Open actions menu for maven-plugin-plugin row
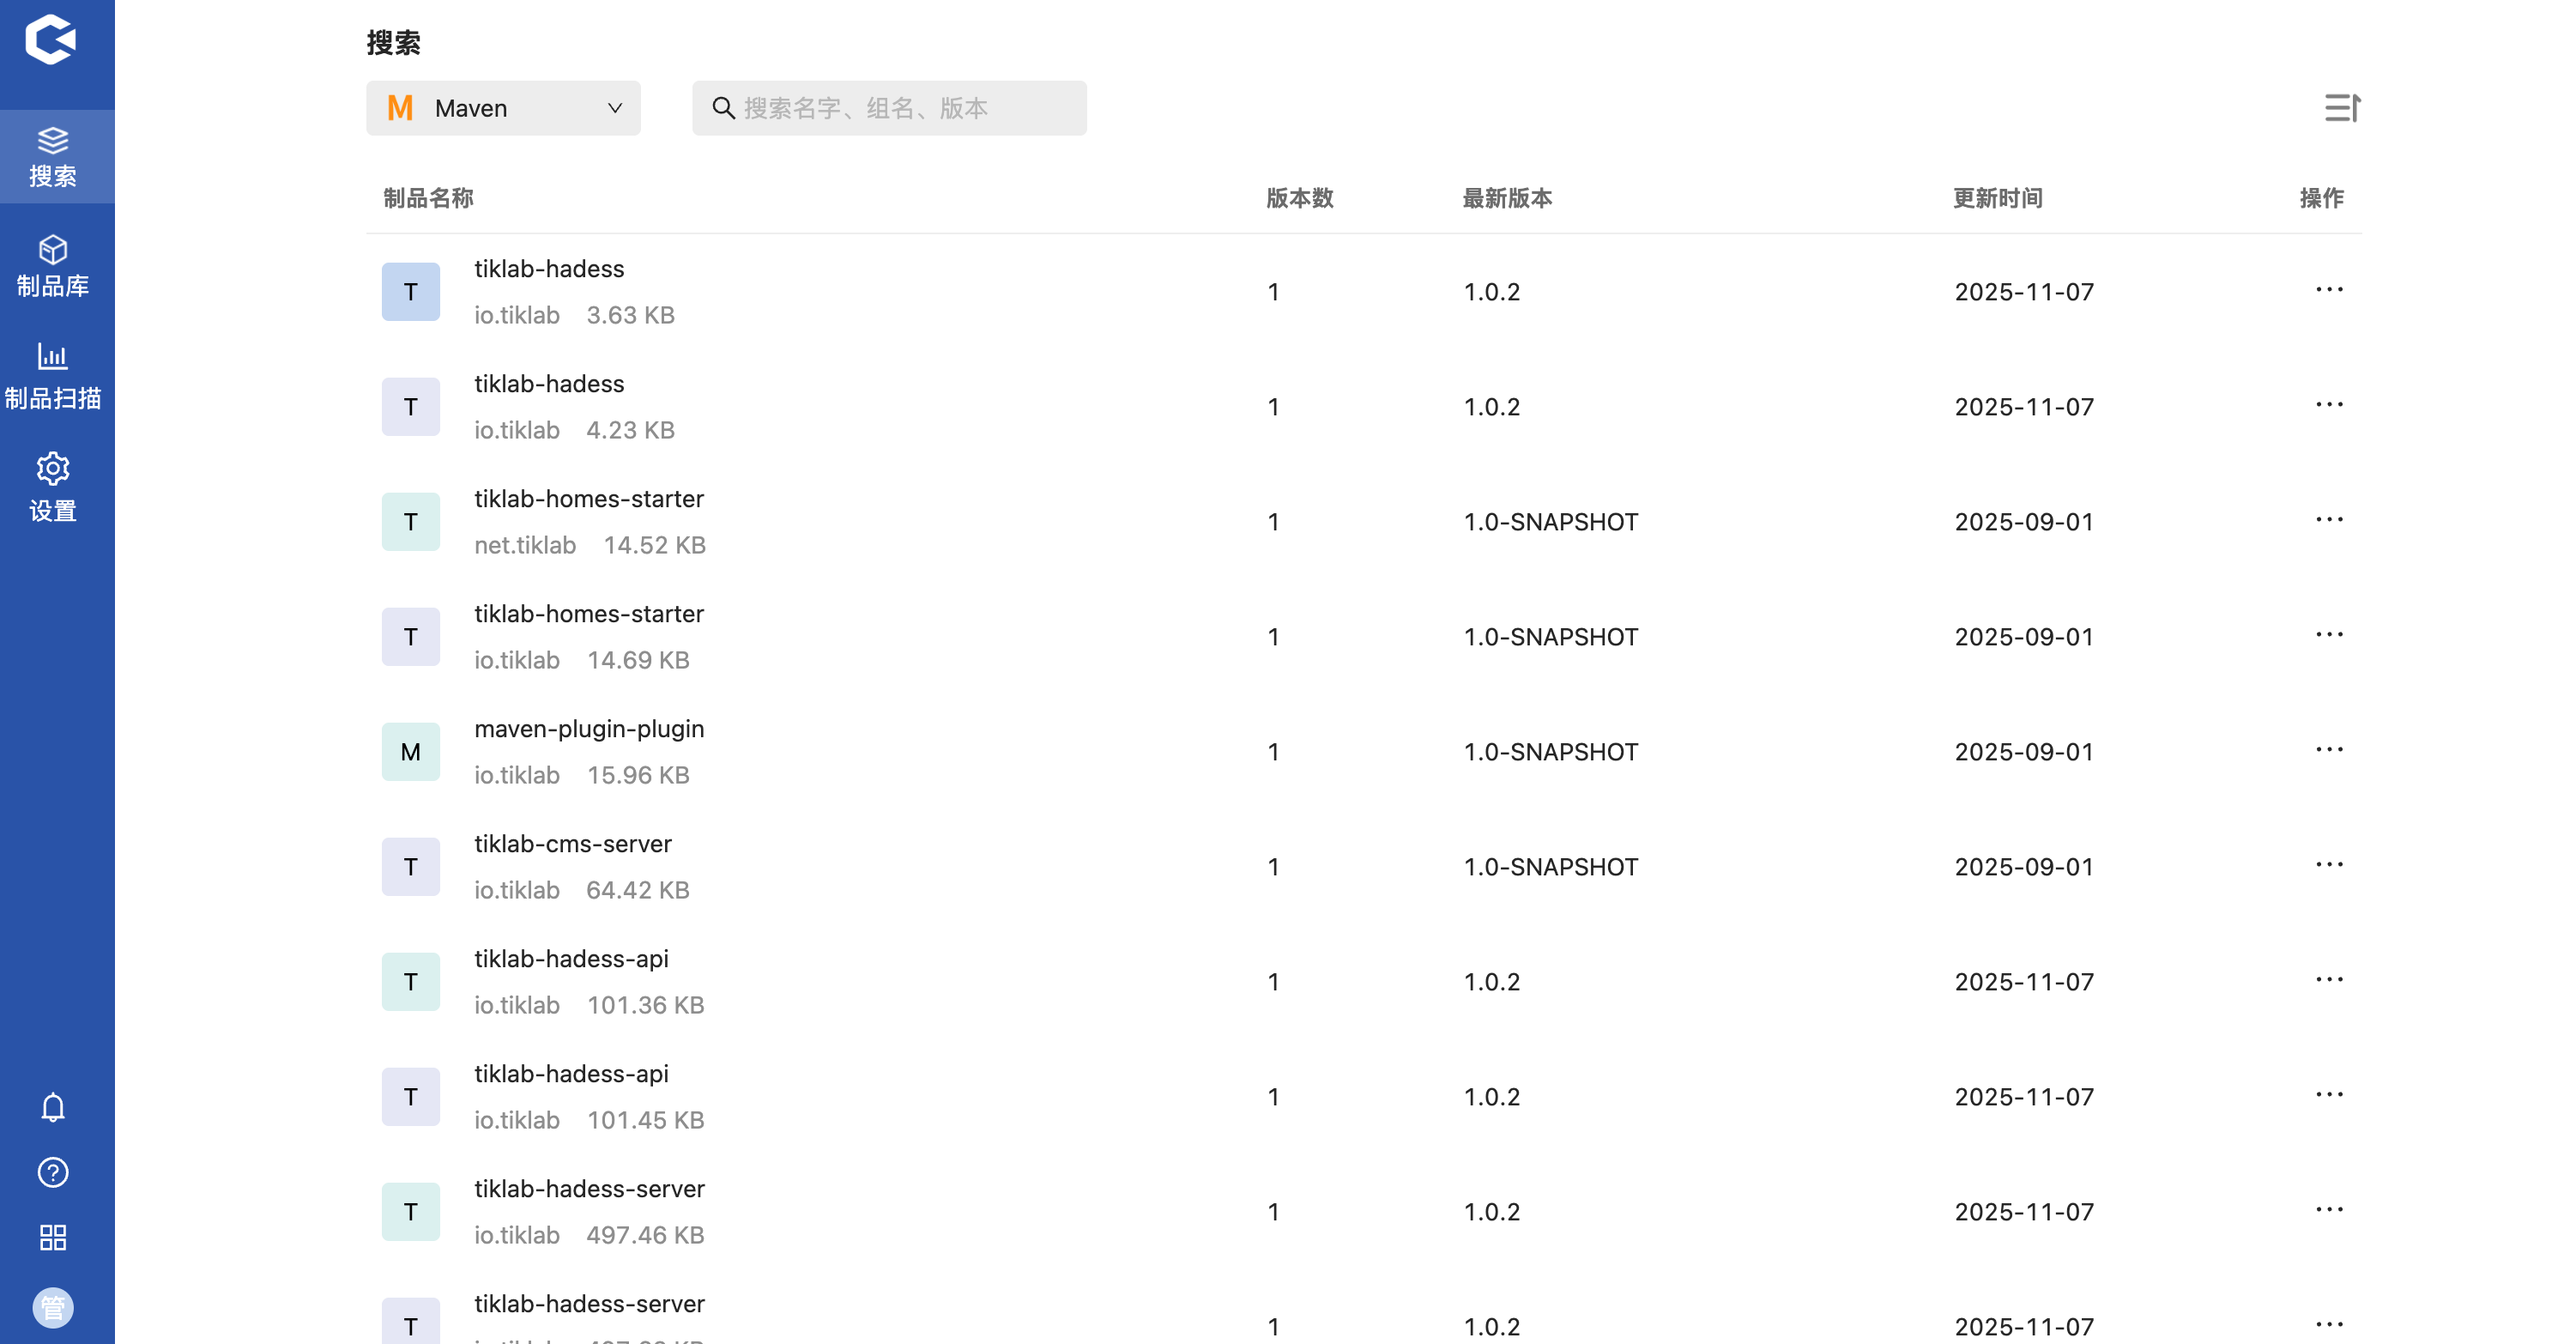Image resolution: width=2576 pixels, height=1344 pixels. coord(2329,750)
